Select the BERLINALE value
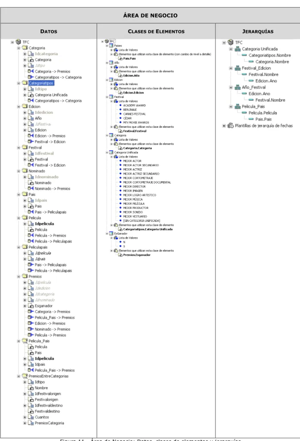300x441 pixels. (x=130, y=110)
